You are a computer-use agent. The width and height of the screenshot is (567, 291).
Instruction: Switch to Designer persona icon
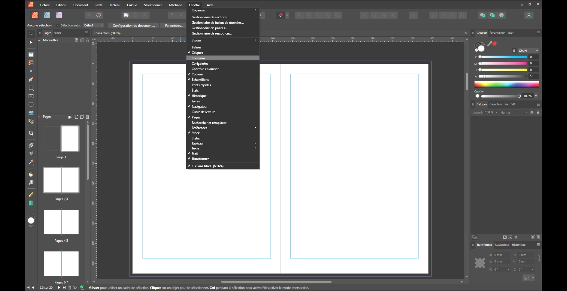[47, 15]
